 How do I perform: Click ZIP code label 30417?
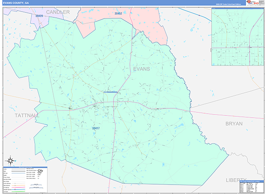pos(96,128)
